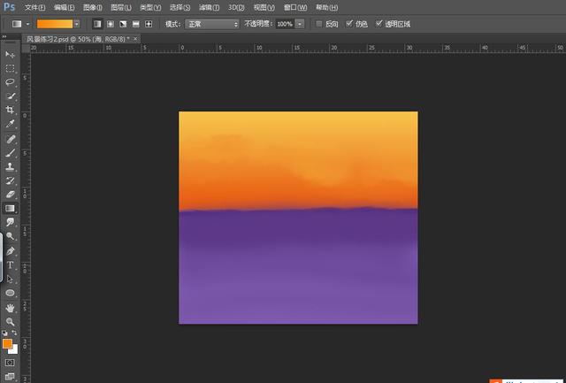Image resolution: width=566 pixels, height=383 pixels.
Task: Toggle the 仿色 (Dither) checkbox
Action: (x=350, y=23)
